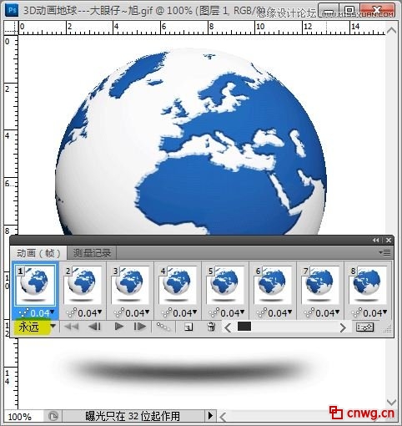Click the canvas vertical scrollbar up arrow
This screenshot has height=426, width=402.
[391, 30]
